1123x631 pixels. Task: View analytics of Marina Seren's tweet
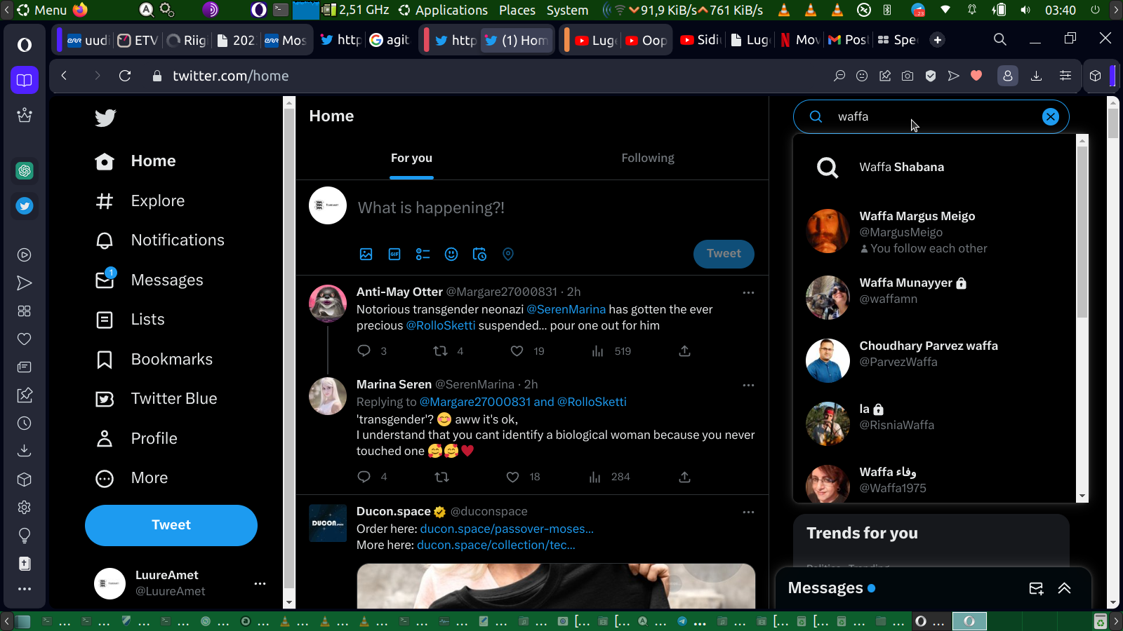595,477
